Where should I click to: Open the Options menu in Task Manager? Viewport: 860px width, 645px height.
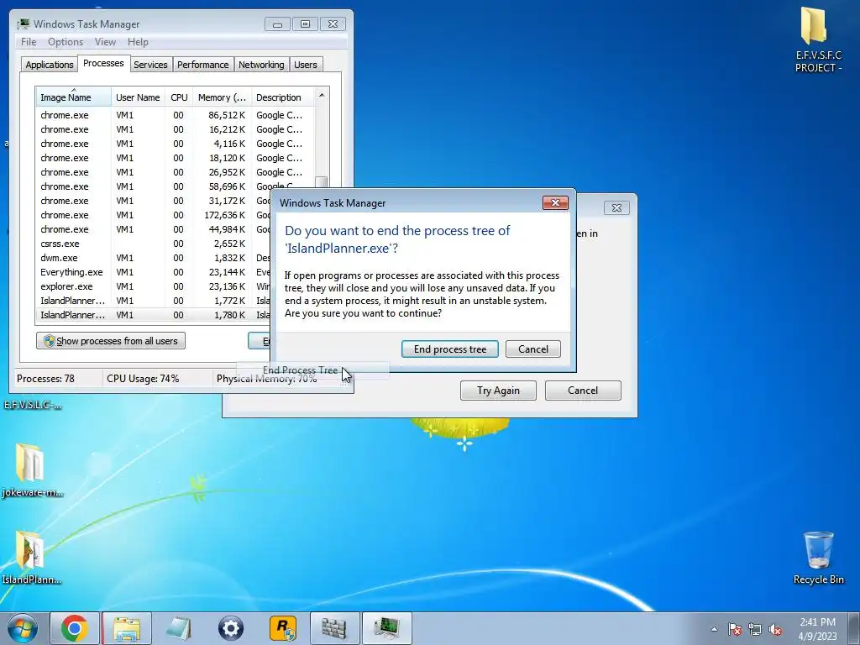click(66, 42)
